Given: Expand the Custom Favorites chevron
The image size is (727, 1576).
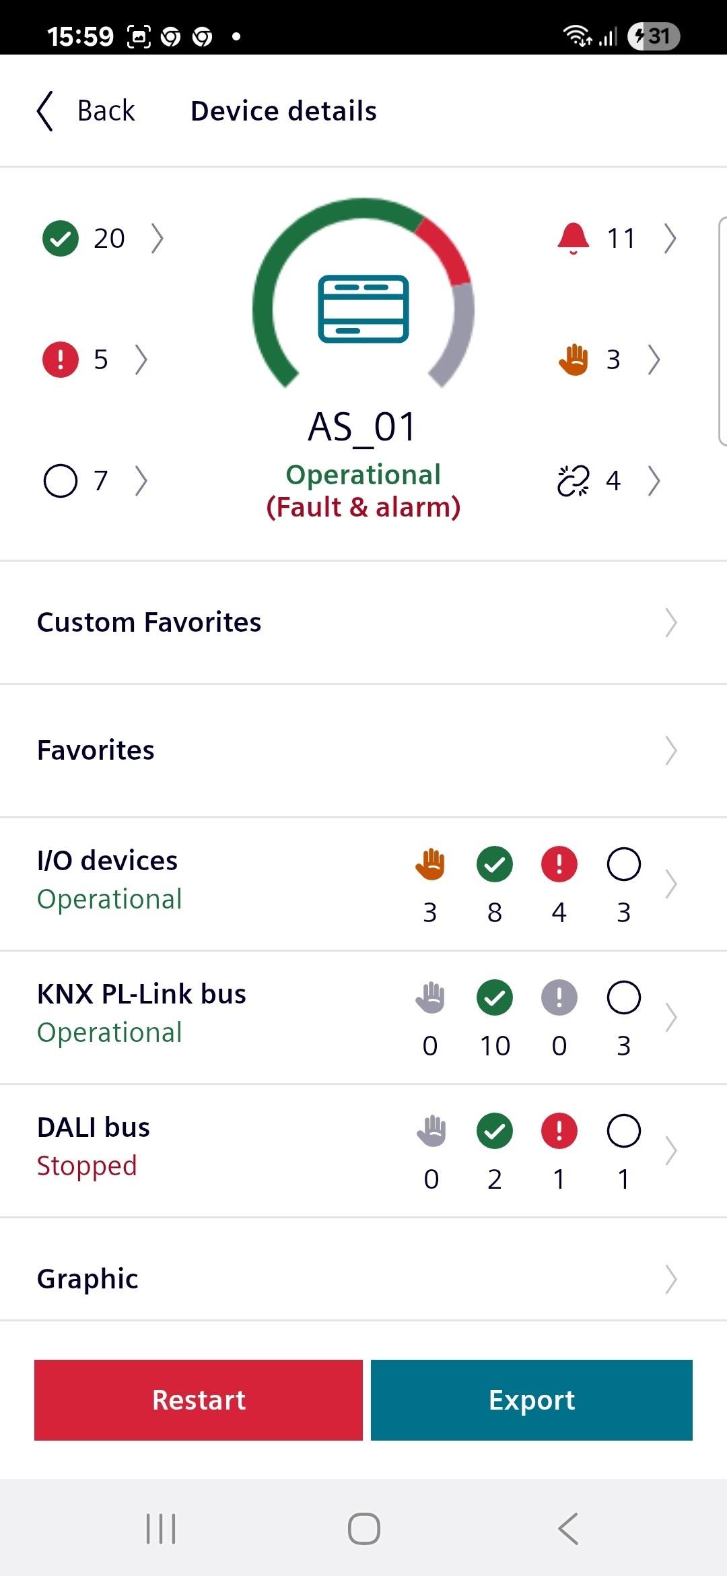Looking at the screenshot, I should pyautogui.click(x=670, y=622).
